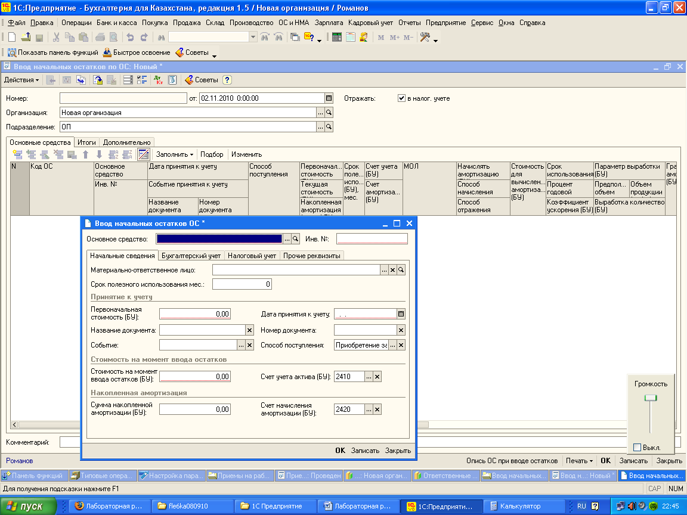Open the ОС и НМА menu
The width and height of the screenshot is (687, 515).
pos(293,23)
